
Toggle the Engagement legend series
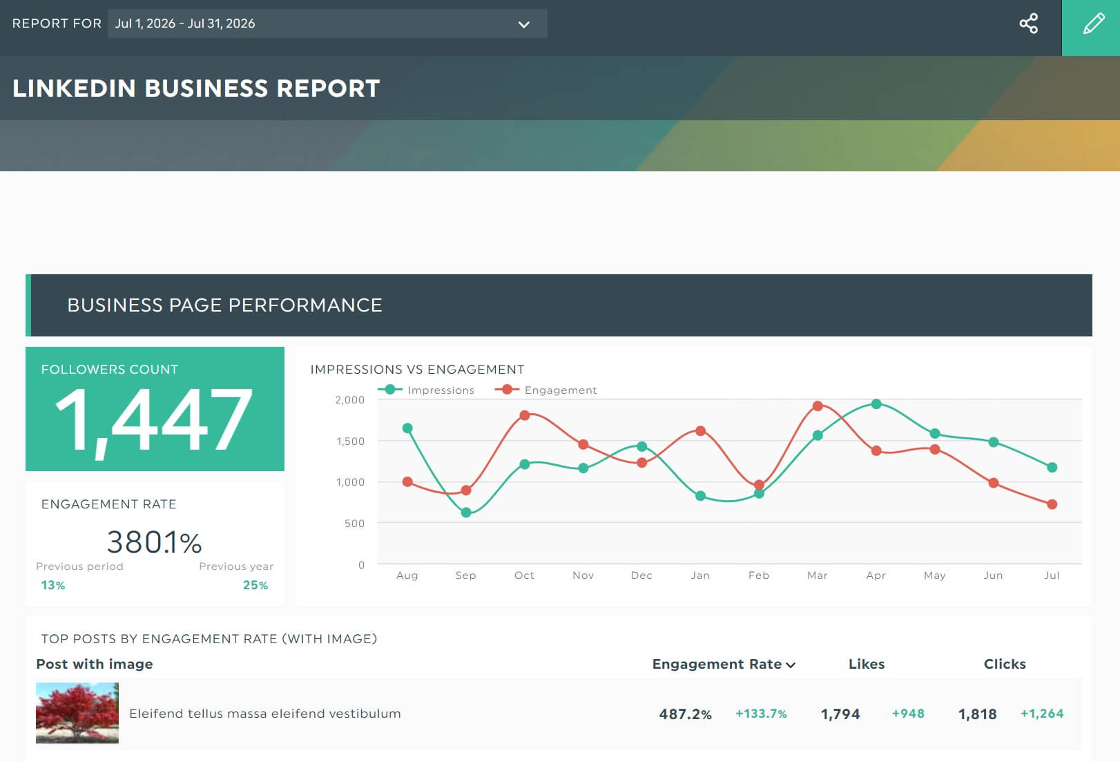(x=545, y=390)
